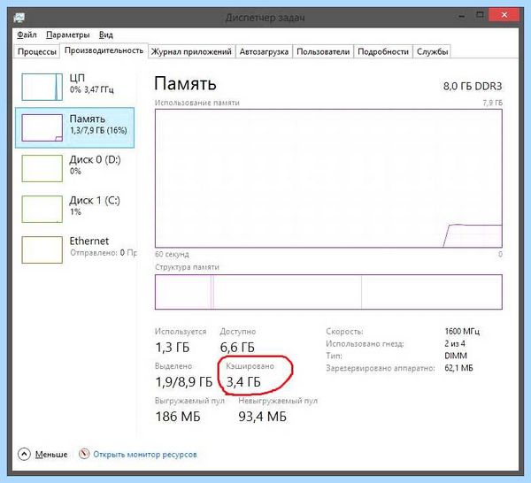The image size is (531, 483).
Task: Maximize the Task Manager window
Action: click(x=480, y=15)
